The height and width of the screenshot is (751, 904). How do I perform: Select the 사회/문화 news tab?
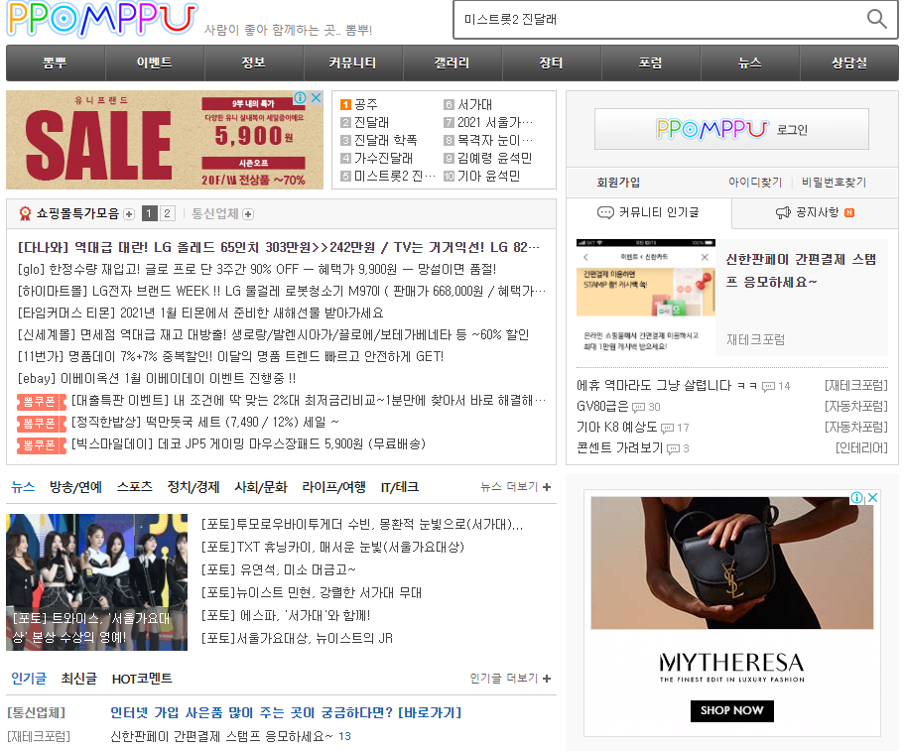point(261,487)
